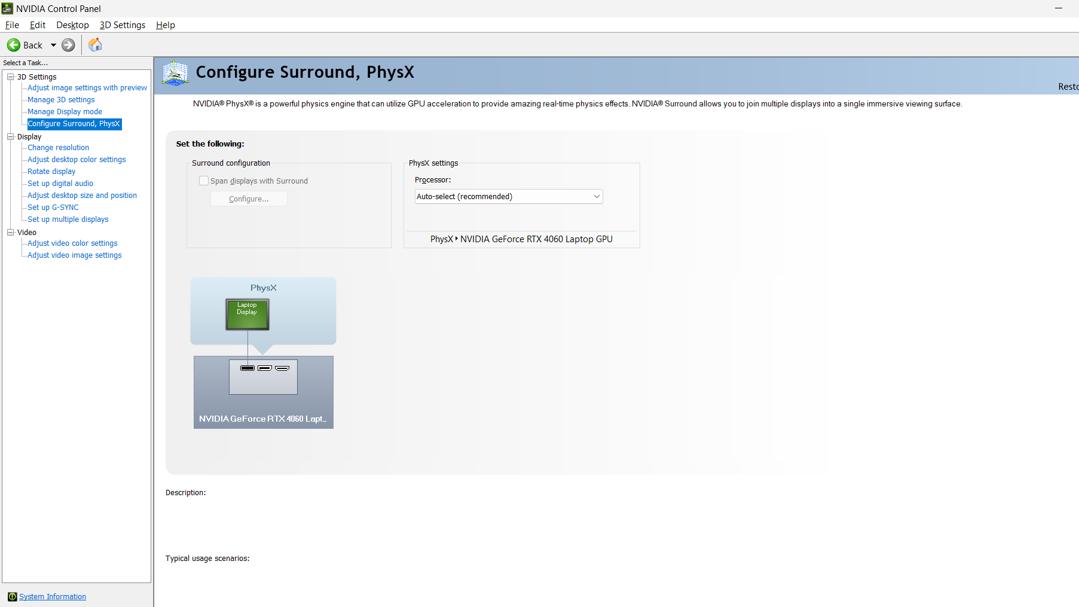
Task: Open the Desktop menu
Action: pyautogui.click(x=72, y=25)
